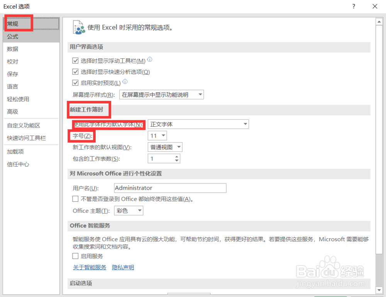Open the 信任中心 category
Image resolution: width=386 pixels, height=297 pixels.
[31, 165]
